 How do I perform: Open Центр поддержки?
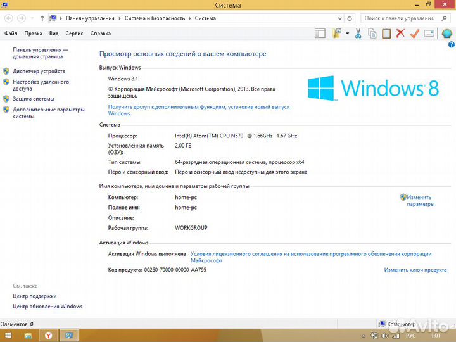(x=35, y=296)
